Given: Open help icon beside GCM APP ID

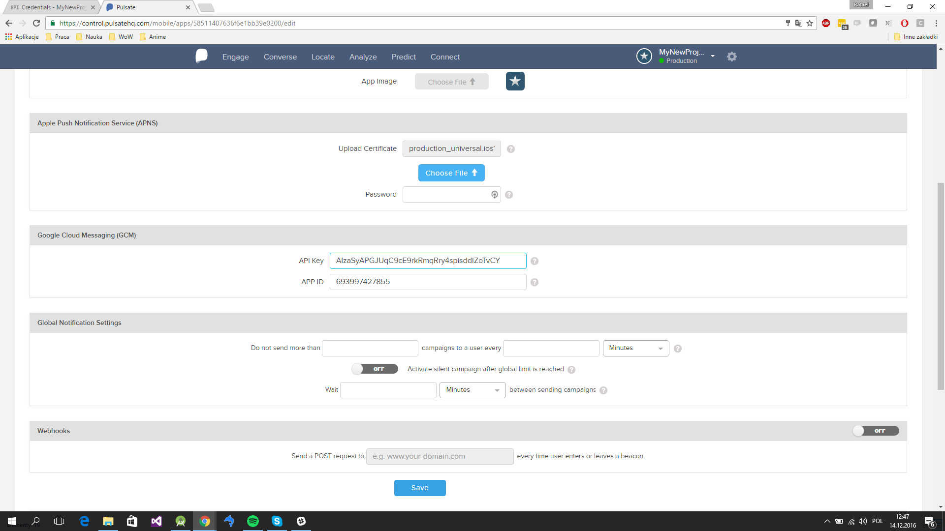Looking at the screenshot, I should (x=535, y=282).
